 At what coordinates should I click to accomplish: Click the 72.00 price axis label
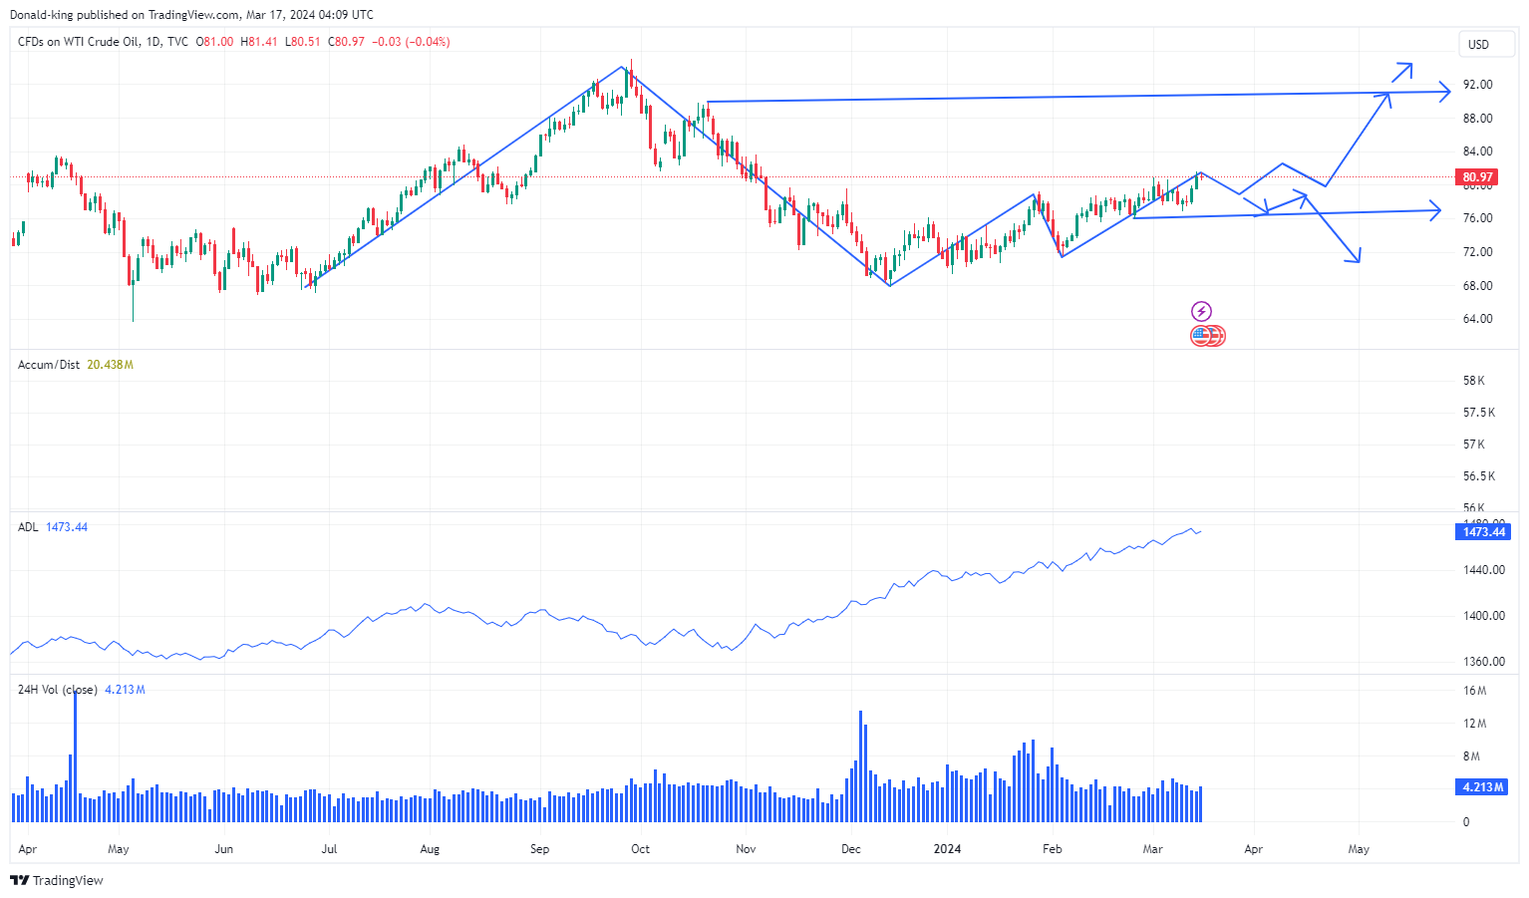1477,252
